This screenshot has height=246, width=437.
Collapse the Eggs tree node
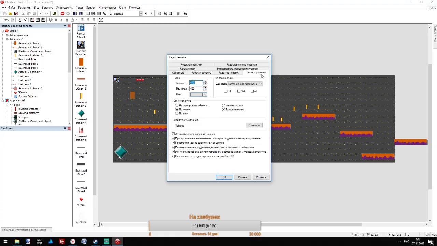pyautogui.click(x=7, y=105)
